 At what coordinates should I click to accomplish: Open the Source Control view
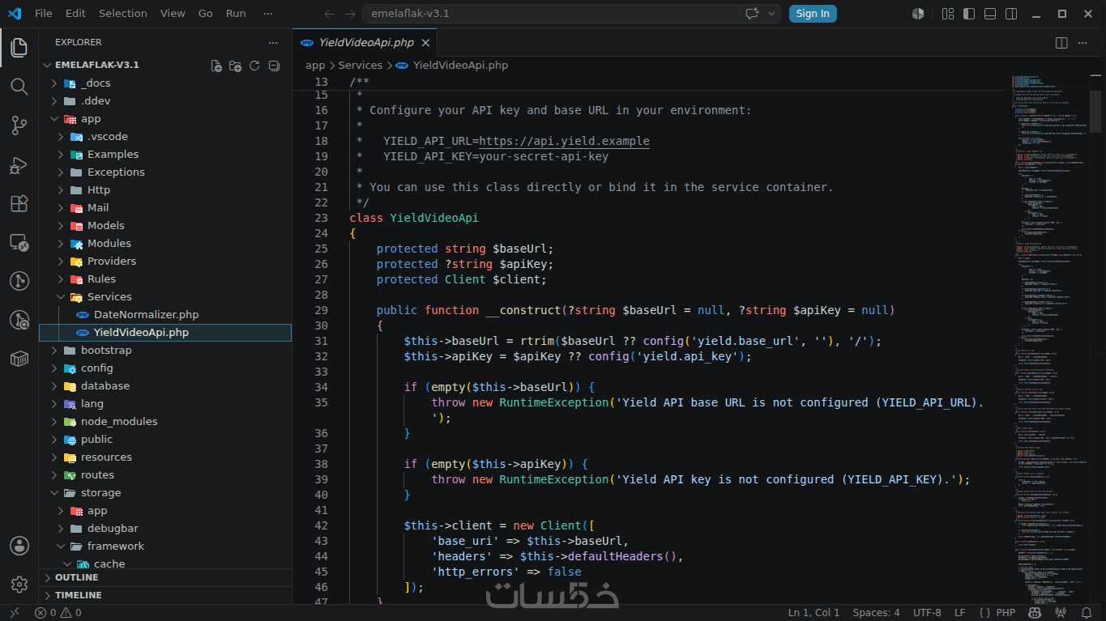(19, 125)
